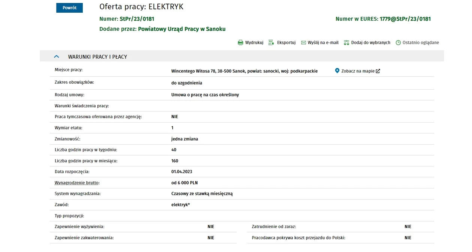Open the Ostatnio oglądane text link
The image size is (472, 252).
pos(421,43)
